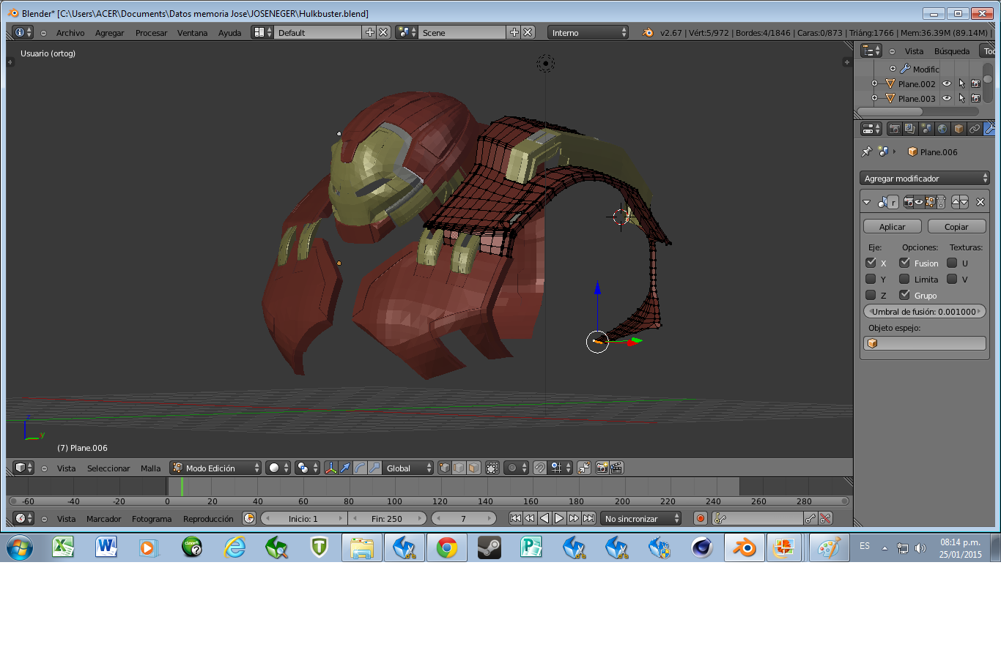Image resolution: width=1001 pixels, height=647 pixels.
Task: Toggle the Grupo option checkbox
Action: pos(904,295)
